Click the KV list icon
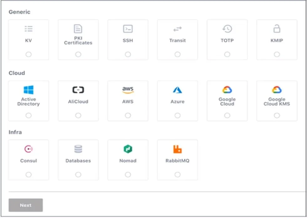Screen dimensions: 308x218 pos(29,29)
